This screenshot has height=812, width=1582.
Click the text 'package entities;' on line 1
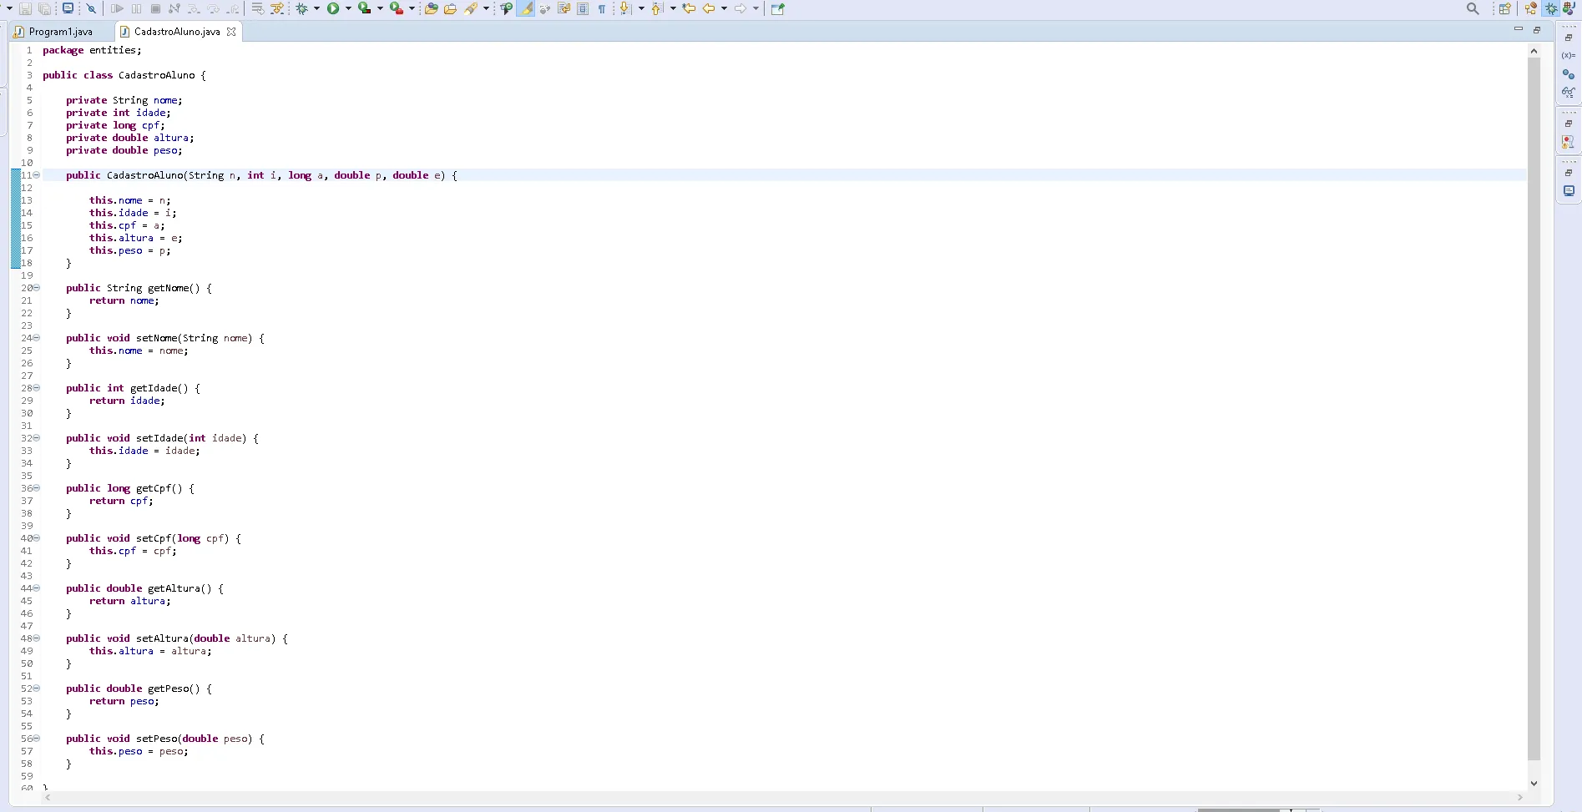(92, 50)
